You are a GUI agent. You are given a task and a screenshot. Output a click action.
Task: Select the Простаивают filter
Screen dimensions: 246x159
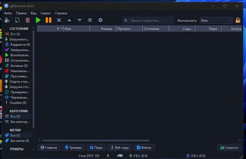pos(18,76)
